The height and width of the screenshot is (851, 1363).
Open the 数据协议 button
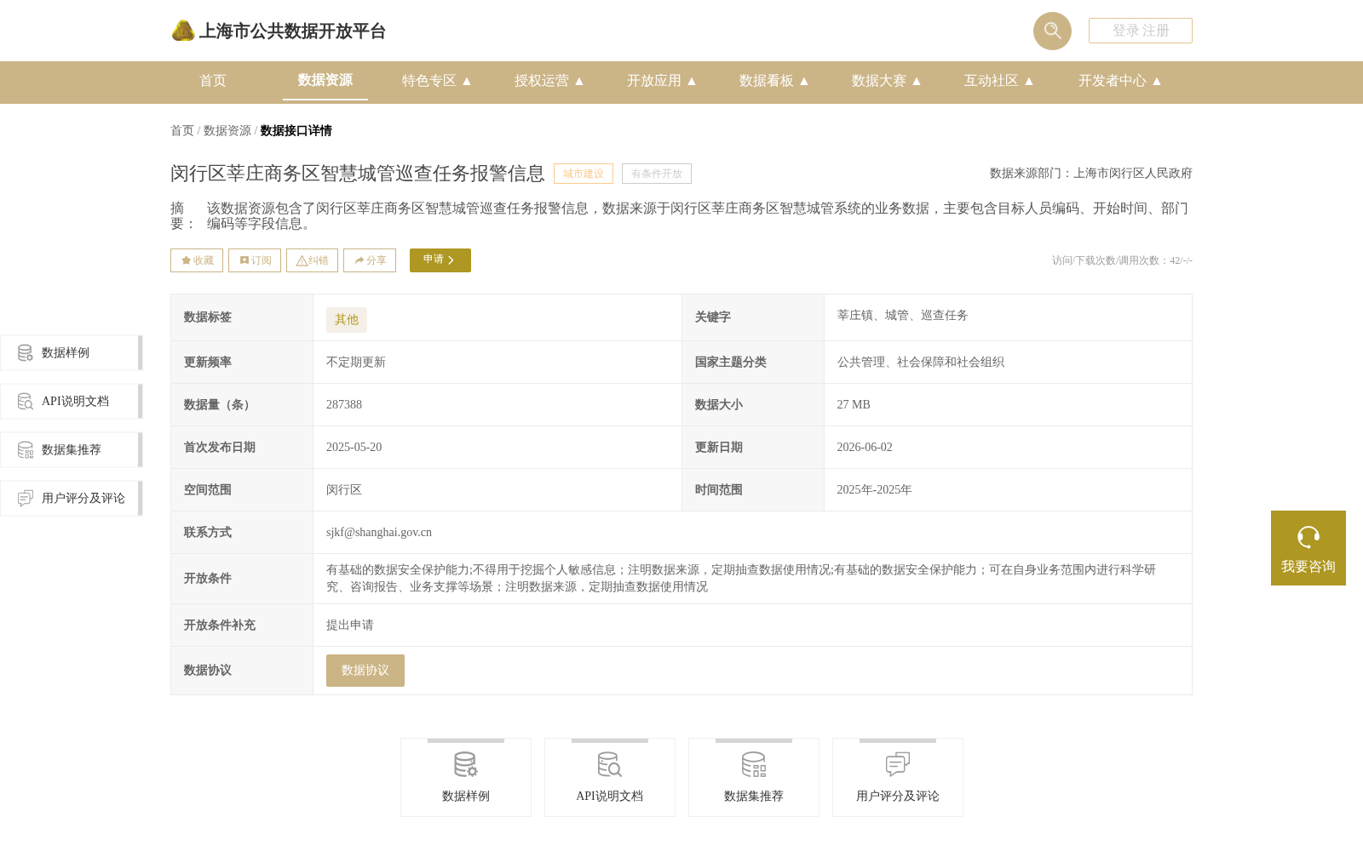coord(365,671)
